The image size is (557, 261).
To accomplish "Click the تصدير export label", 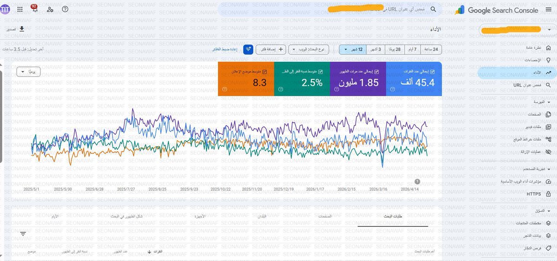I will [x=11, y=29].
